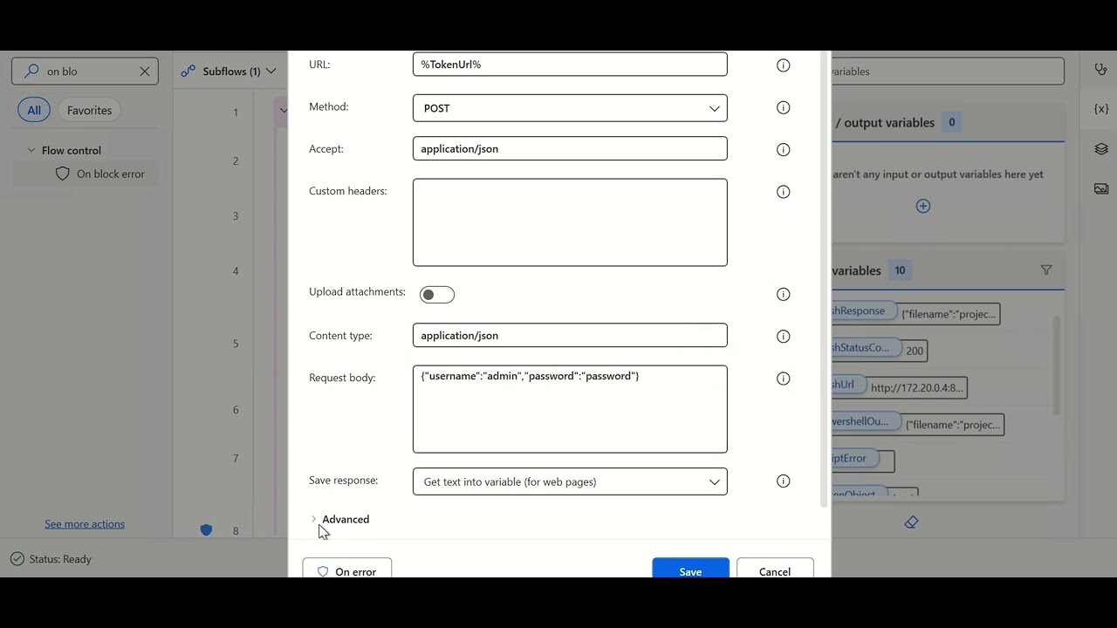Click the dialog vertical scrollbar
The image size is (1117, 628).
point(825,279)
